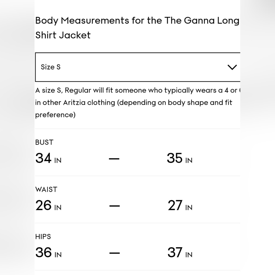Select the 'Size S' label text
Image resolution: width=275 pixels, height=275 pixels.
pos(51,67)
